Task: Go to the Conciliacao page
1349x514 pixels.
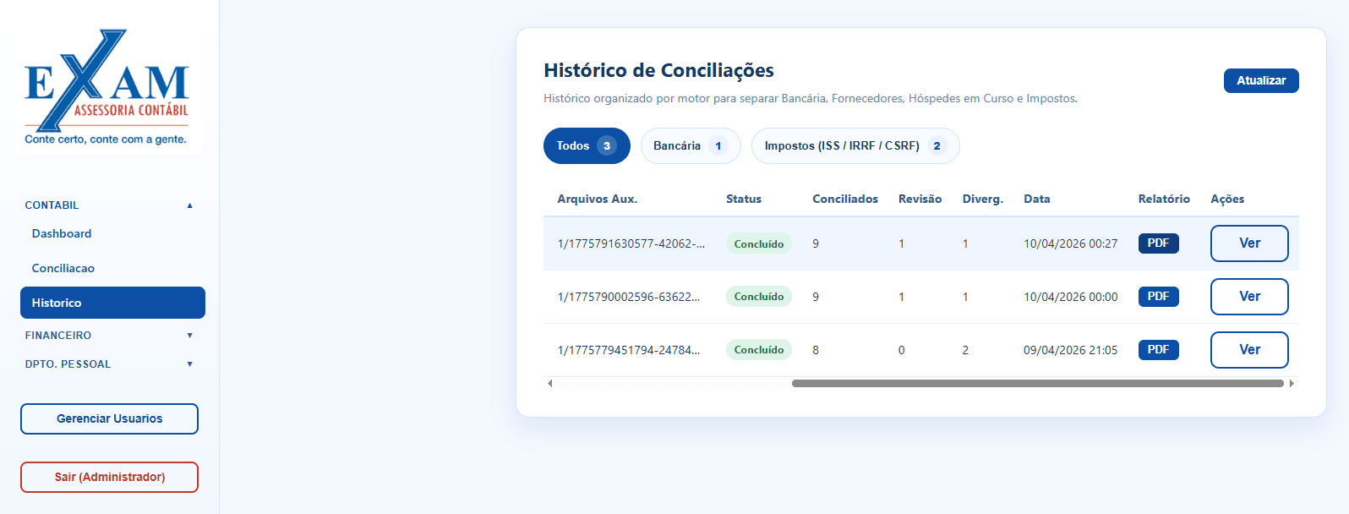Action: pos(63,268)
